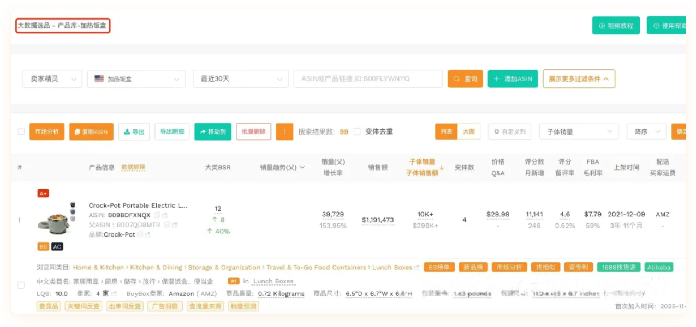Click the ASIN or product link input field

point(368,78)
